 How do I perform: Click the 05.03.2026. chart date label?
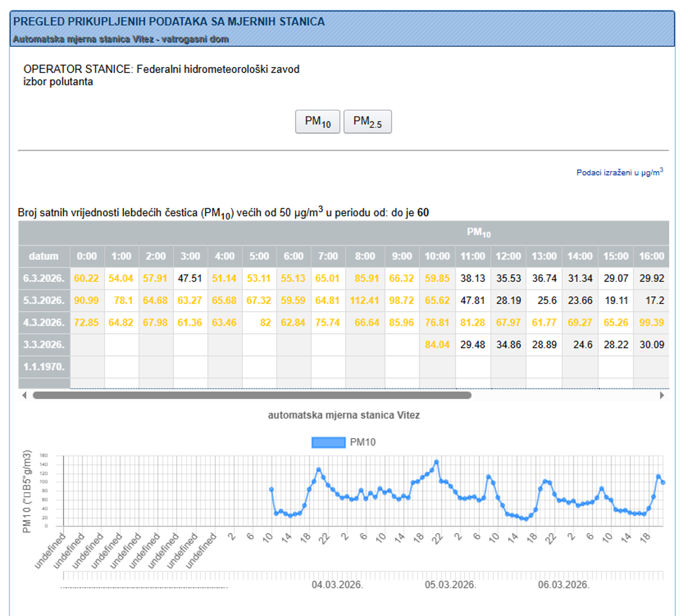coord(450,585)
